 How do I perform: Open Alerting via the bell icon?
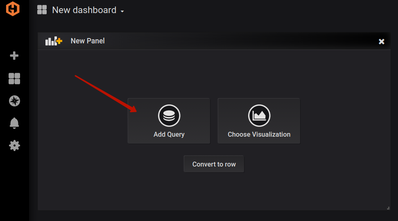pos(14,123)
